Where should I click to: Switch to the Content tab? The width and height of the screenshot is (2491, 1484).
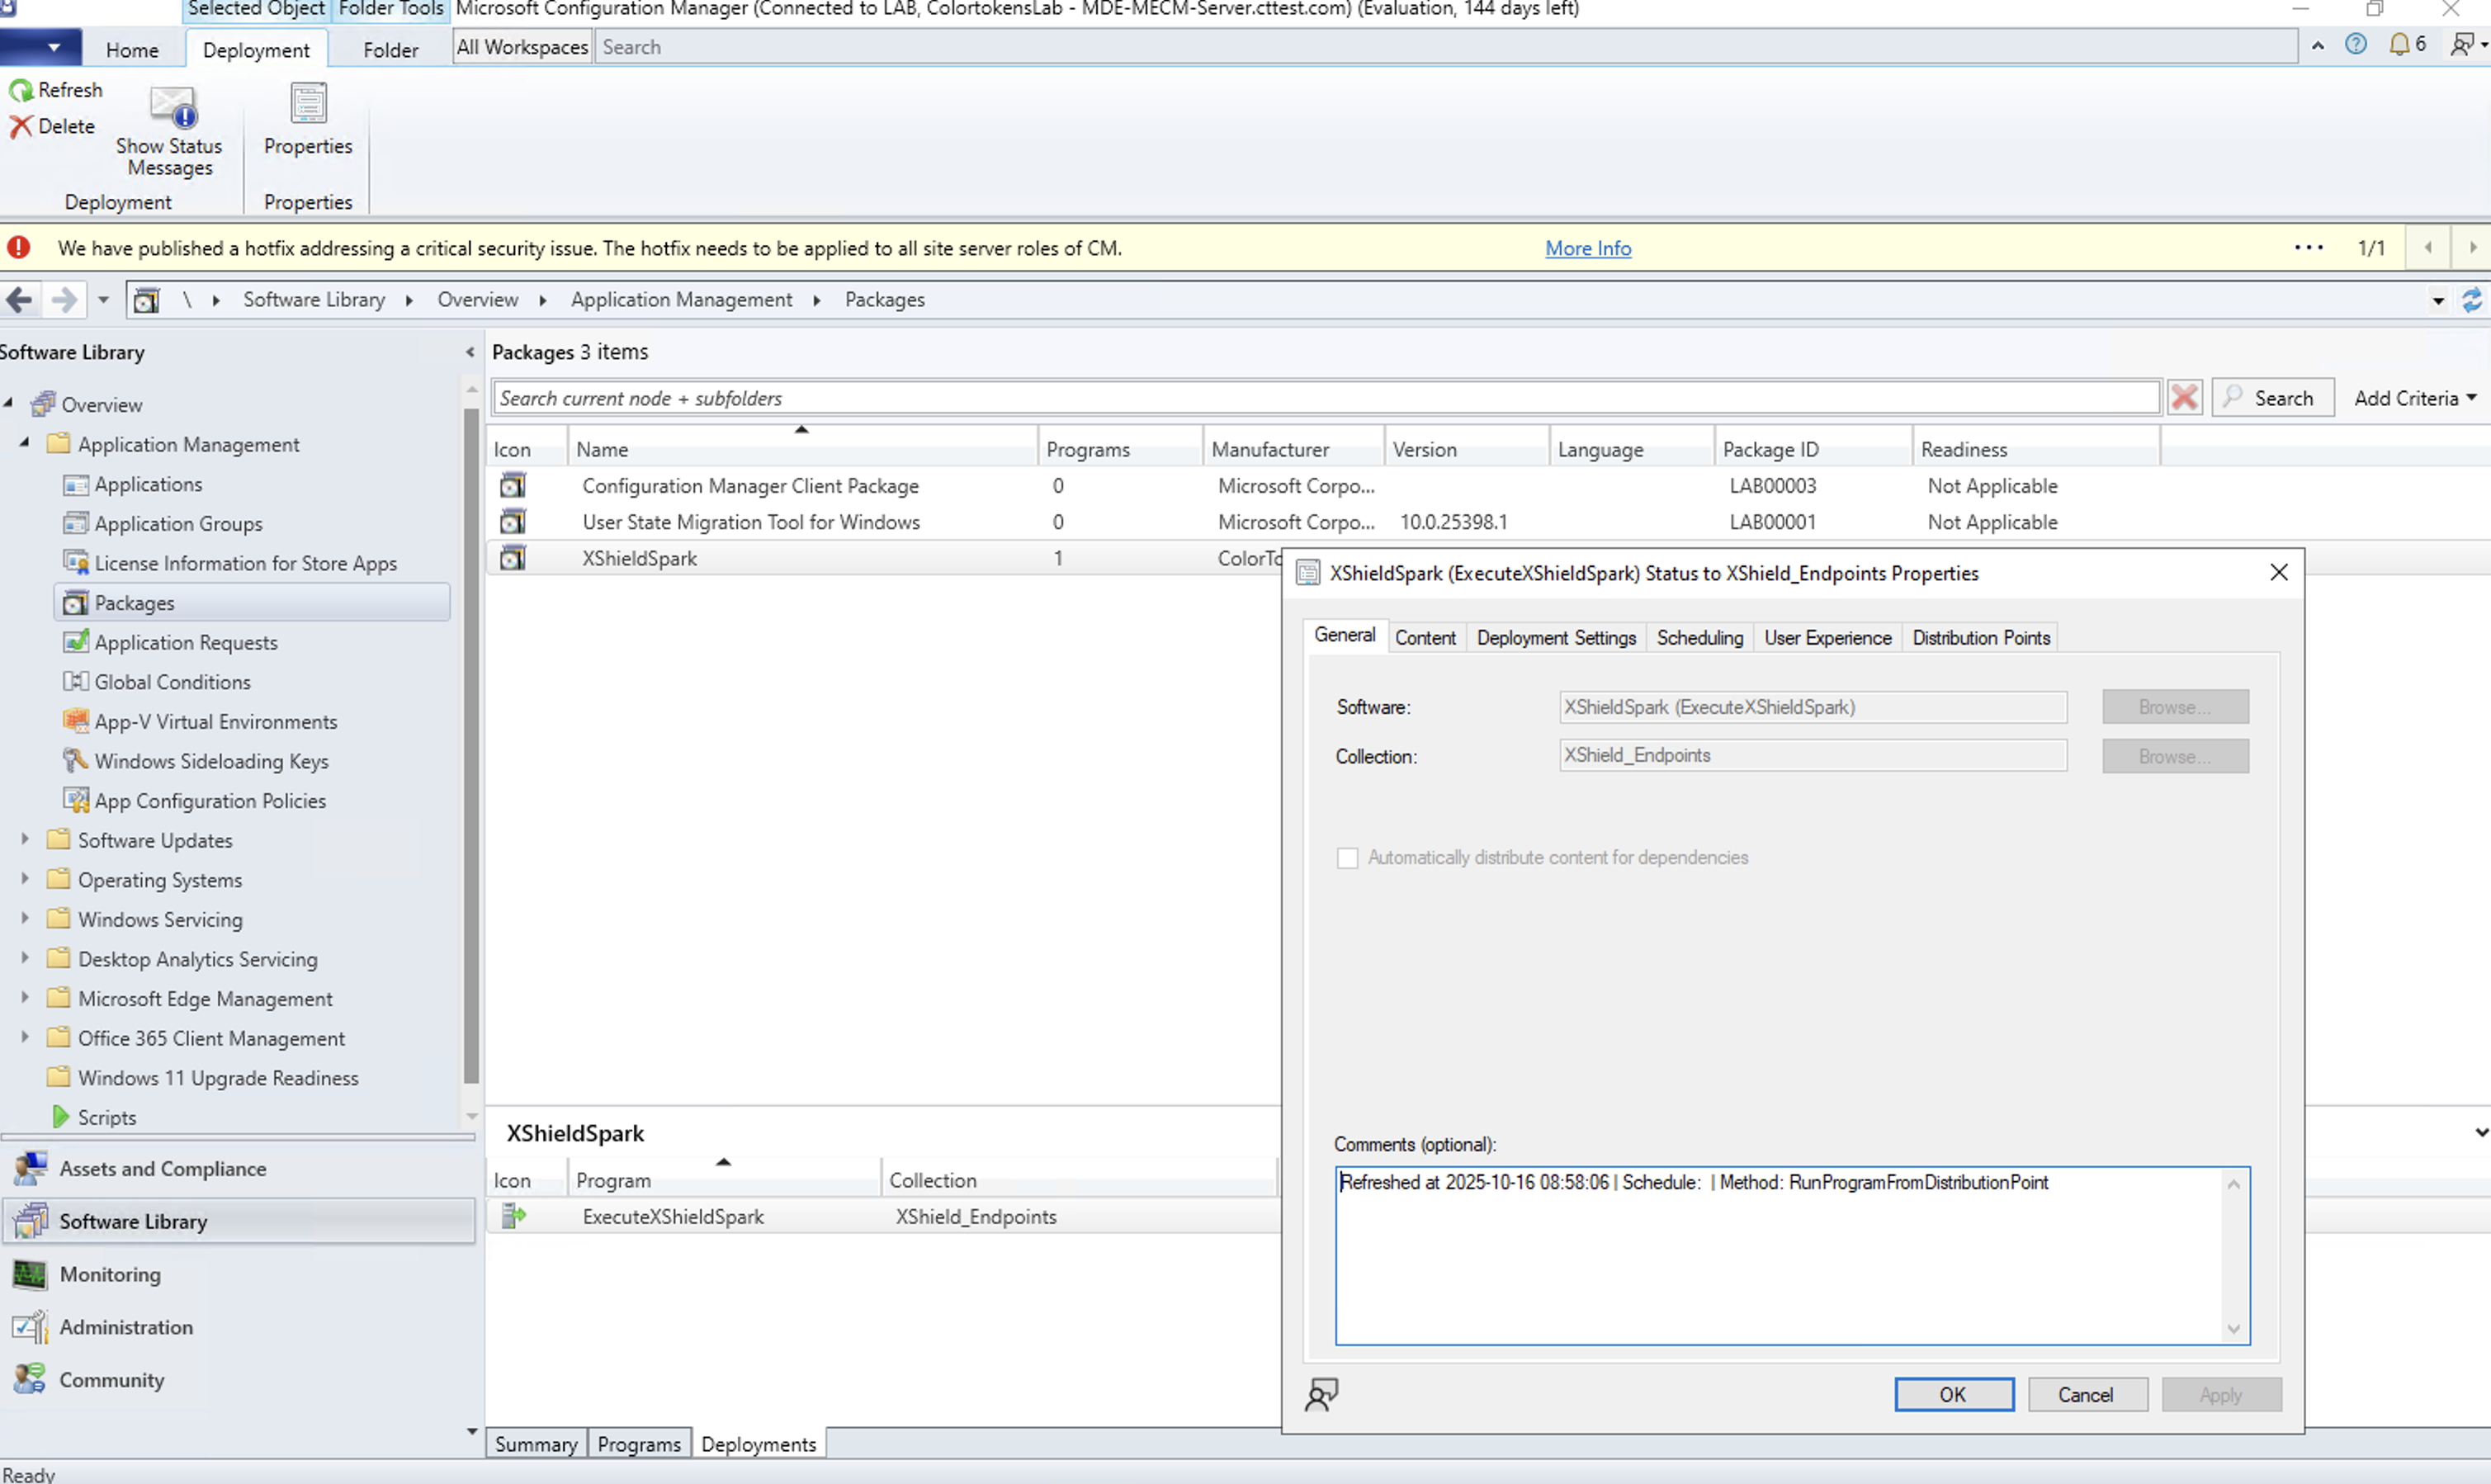pyautogui.click(x=1426, y=637)
